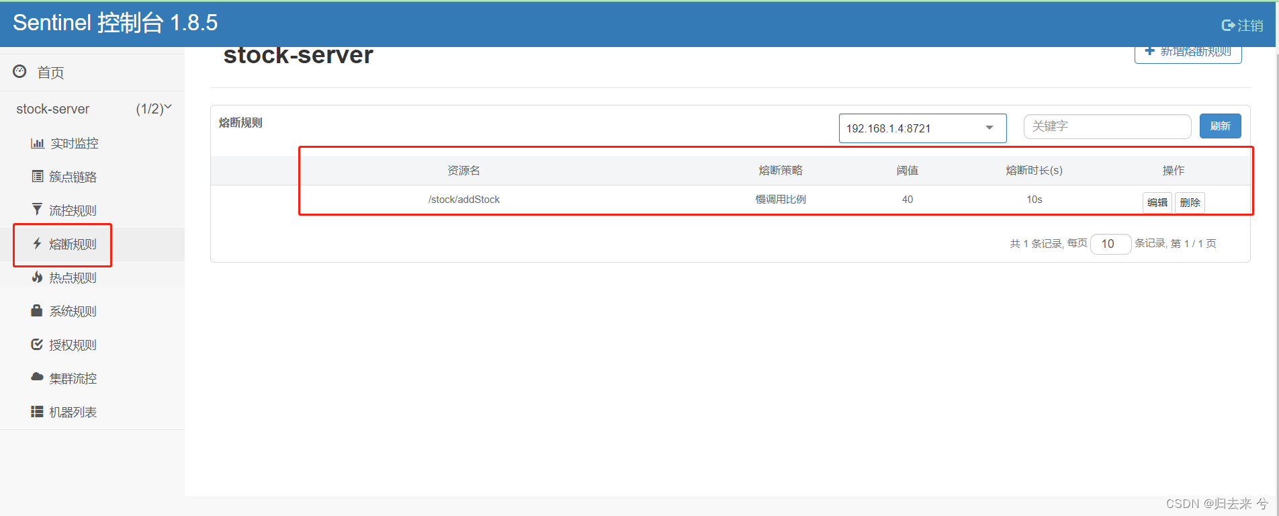Click the Sentinel 控制台 1.8.5 title
The image size is (1279, 516).
click(116, 23)
